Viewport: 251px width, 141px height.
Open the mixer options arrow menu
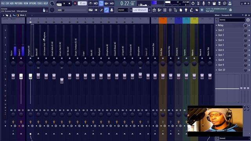click(4, 15)
